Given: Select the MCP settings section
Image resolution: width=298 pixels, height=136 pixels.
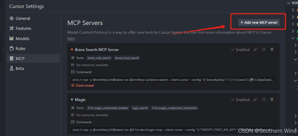Looking at the screenshot, I should (33, 58).
